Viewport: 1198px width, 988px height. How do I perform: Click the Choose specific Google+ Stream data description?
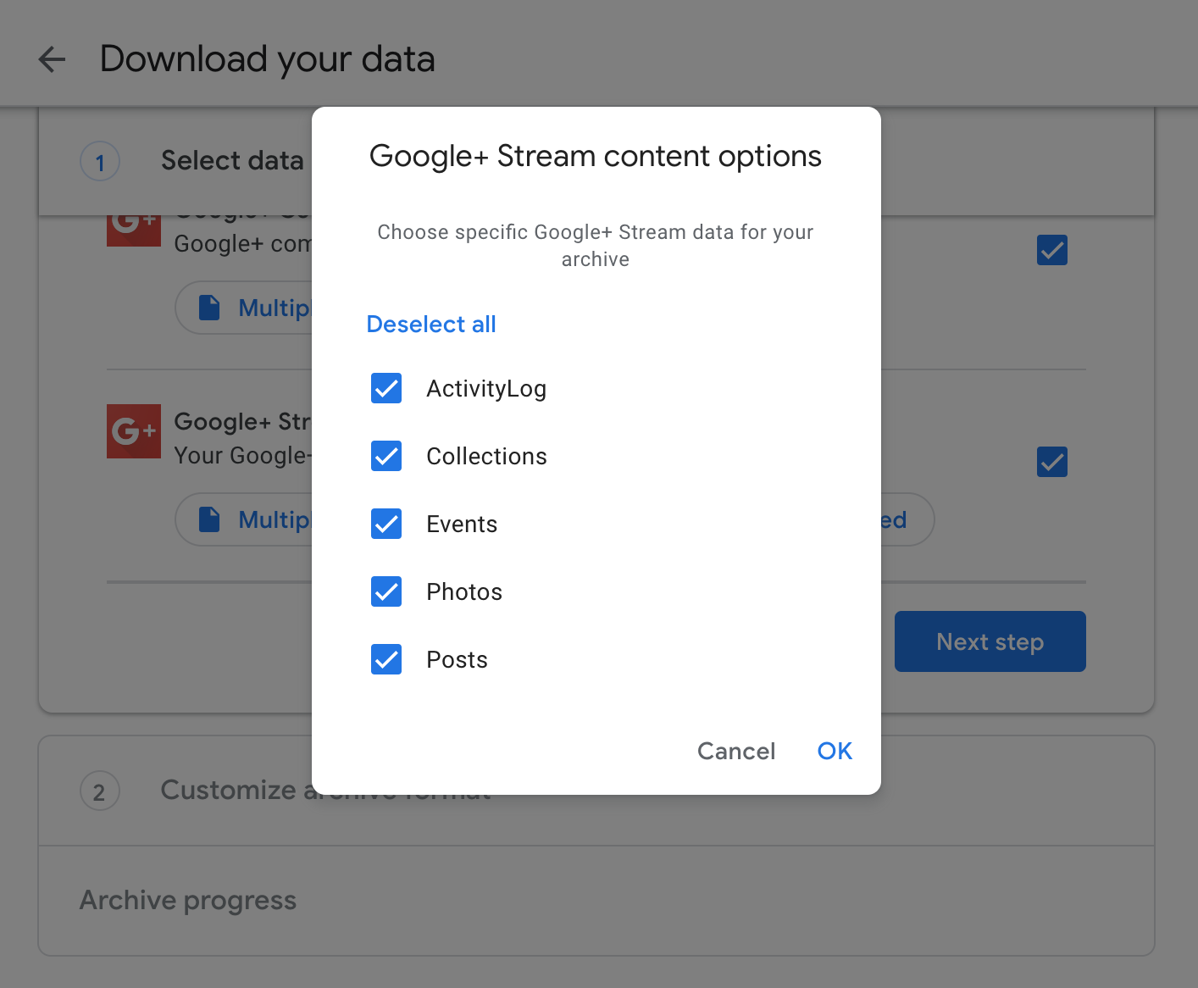[596, 246]
